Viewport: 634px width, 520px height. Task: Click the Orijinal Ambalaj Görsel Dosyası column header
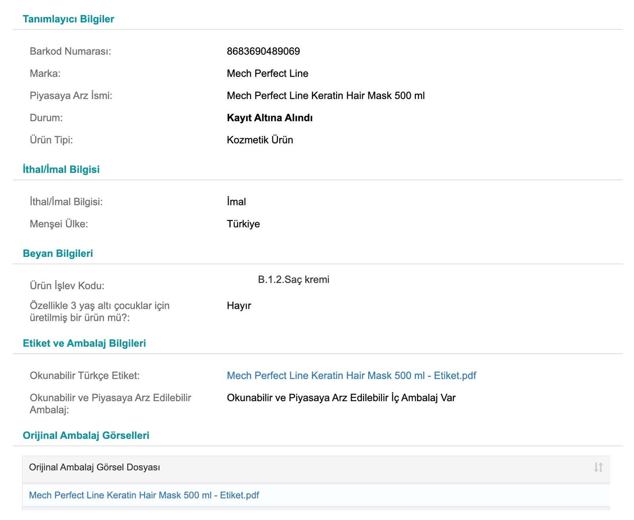pos(94,467)
